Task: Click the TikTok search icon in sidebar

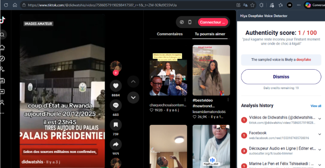Action: [2, 35]
